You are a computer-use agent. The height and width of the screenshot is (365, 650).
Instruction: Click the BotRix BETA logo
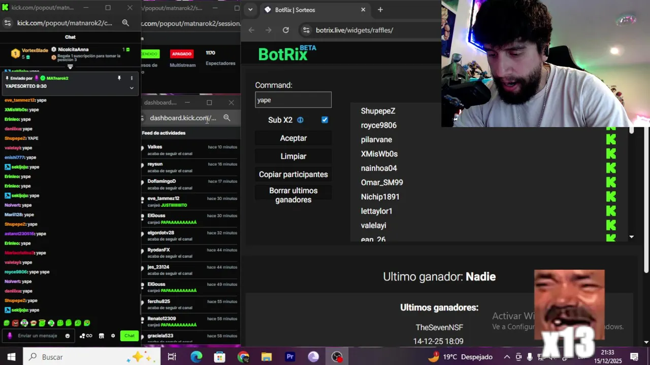[287, 53]
